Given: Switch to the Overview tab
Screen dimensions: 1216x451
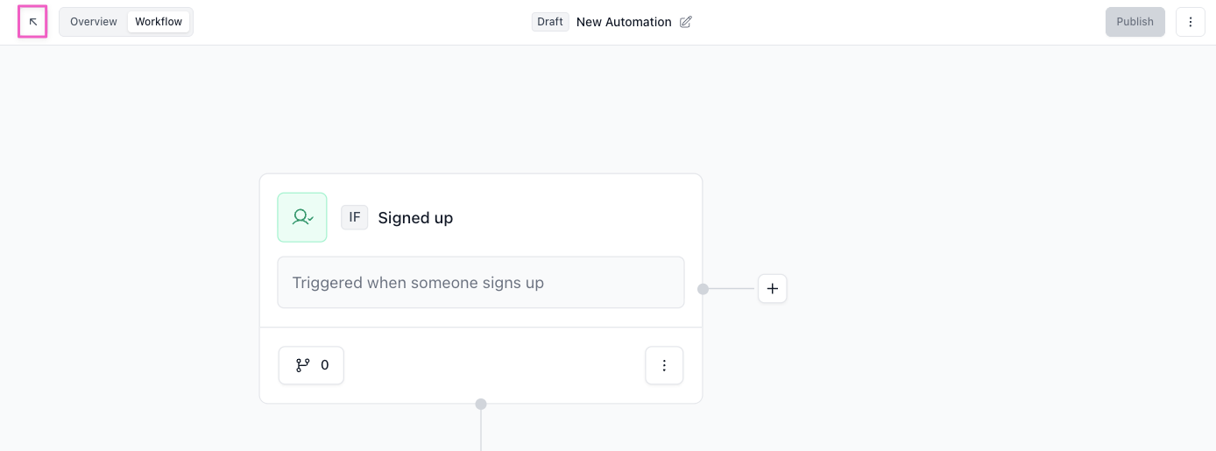Looking at the screenshot, I should pos(94,22).
